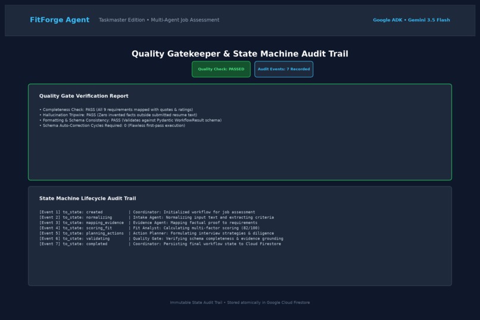
Task: Select Event 7 to_state: completed row
Action: coord(160,244)
